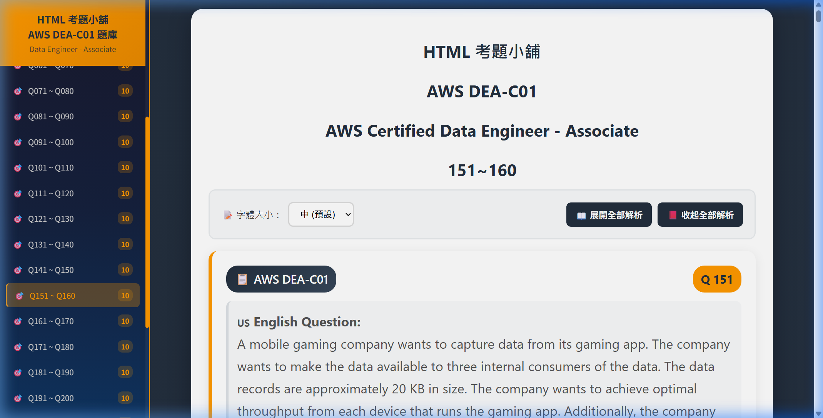Click the clipboard icon in AWS DEA-C01 badge

pos(242,279)
